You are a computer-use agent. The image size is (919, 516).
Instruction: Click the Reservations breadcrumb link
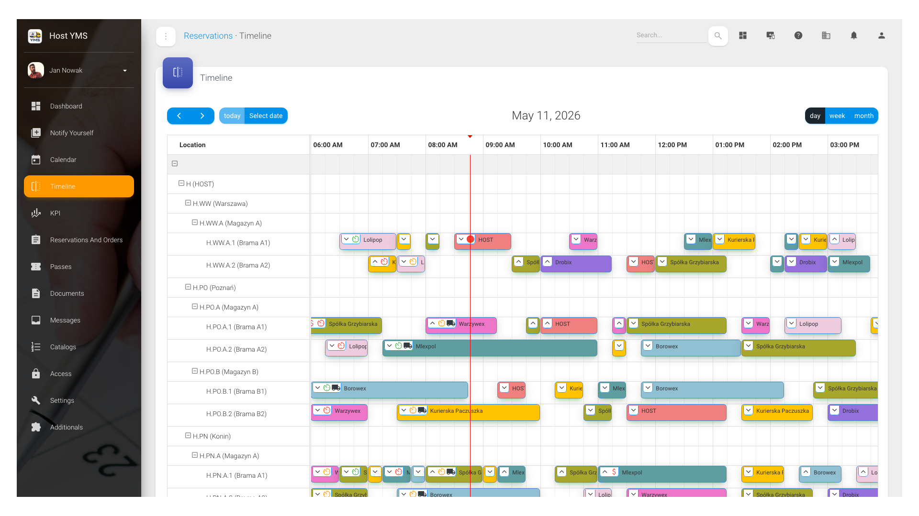click(x=208, y=36)
